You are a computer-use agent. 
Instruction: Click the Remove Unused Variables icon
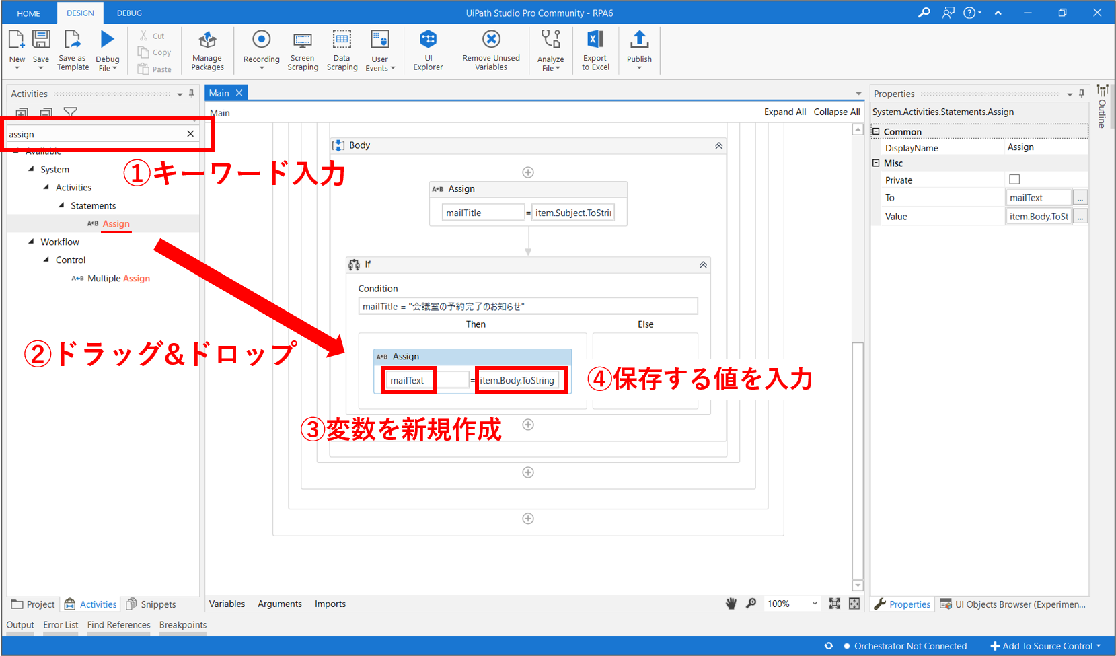click(491, 40)
